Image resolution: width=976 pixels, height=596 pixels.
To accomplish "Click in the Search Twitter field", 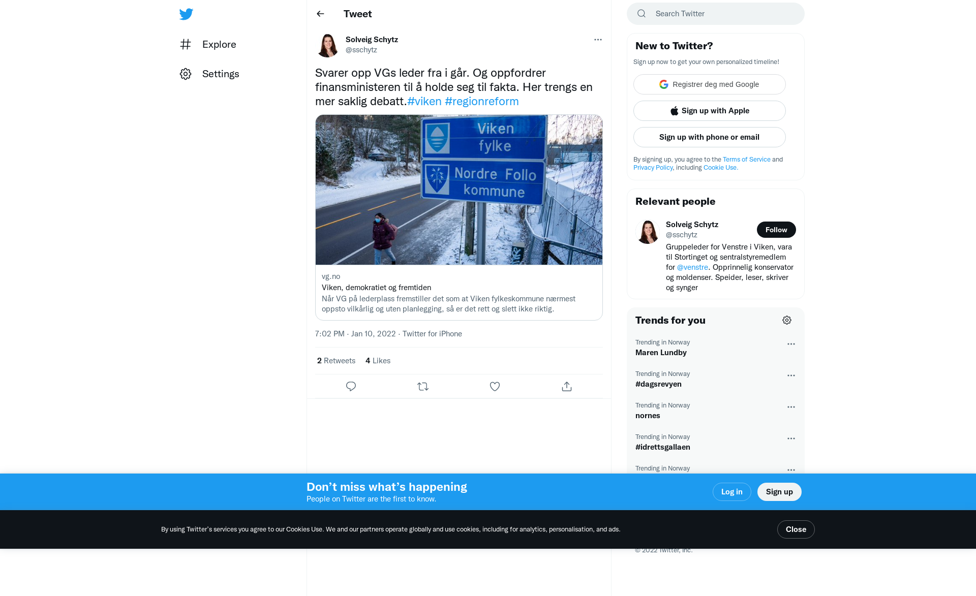I will (722, 14).
